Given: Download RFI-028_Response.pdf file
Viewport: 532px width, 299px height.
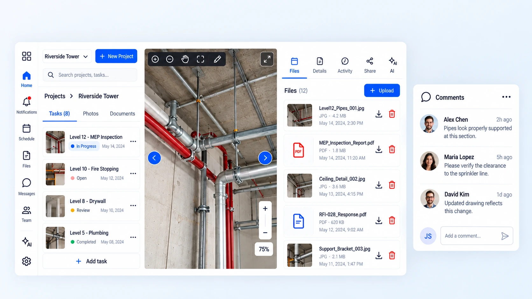Looking at the screenshot, I should [x=379, y=221].
